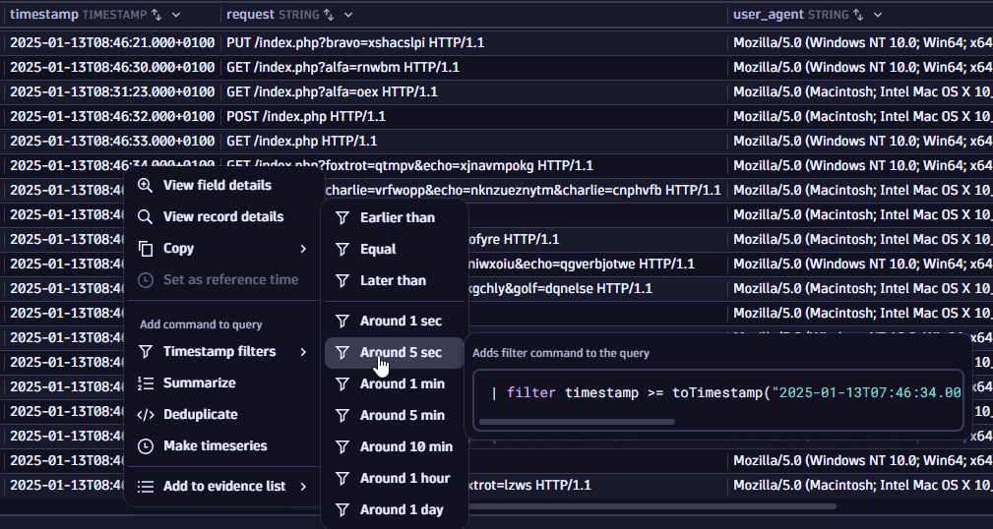
Task: Select View record details menu entry
Action: click(x=223, y=217)
